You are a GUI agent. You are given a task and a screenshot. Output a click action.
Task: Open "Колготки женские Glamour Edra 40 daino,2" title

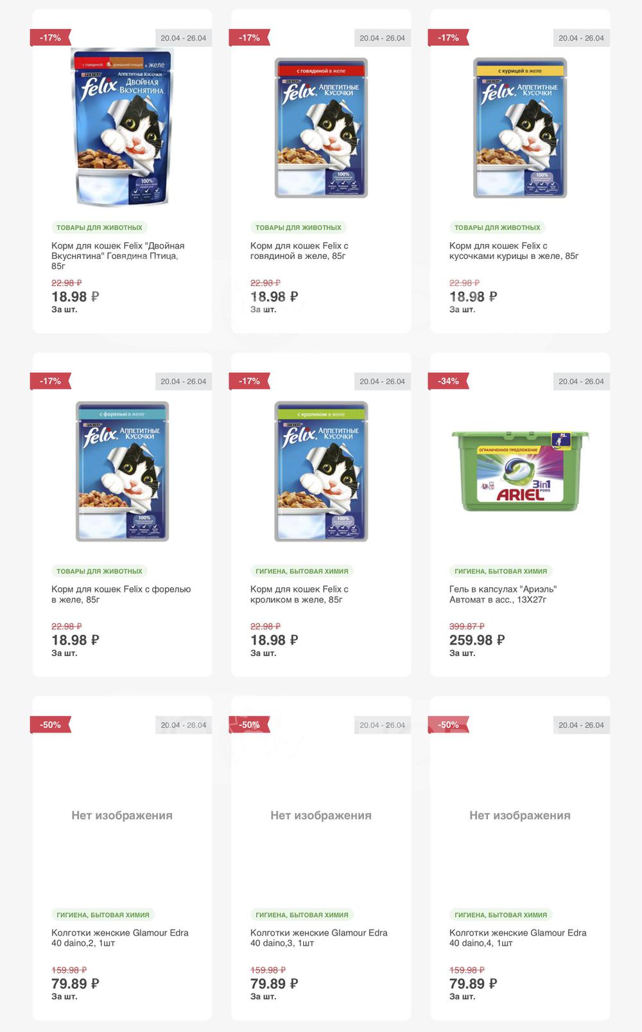(x=120, y=938)
